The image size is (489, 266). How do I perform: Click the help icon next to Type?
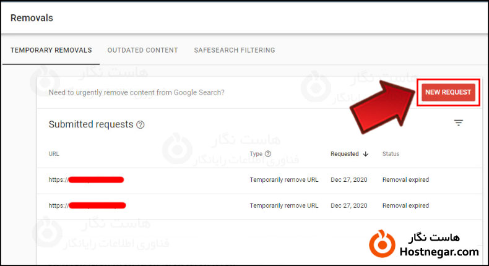[x=268, y=154]
